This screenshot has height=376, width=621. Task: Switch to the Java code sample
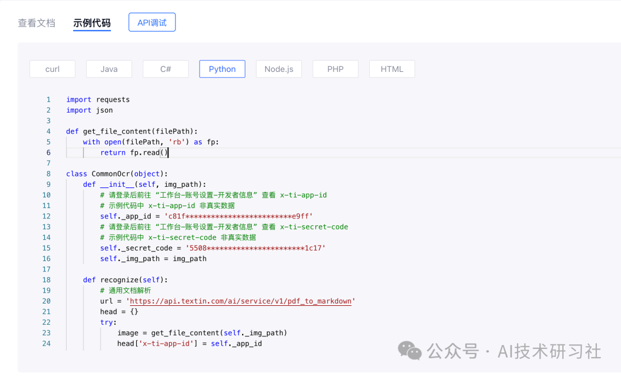pos(109,68)
